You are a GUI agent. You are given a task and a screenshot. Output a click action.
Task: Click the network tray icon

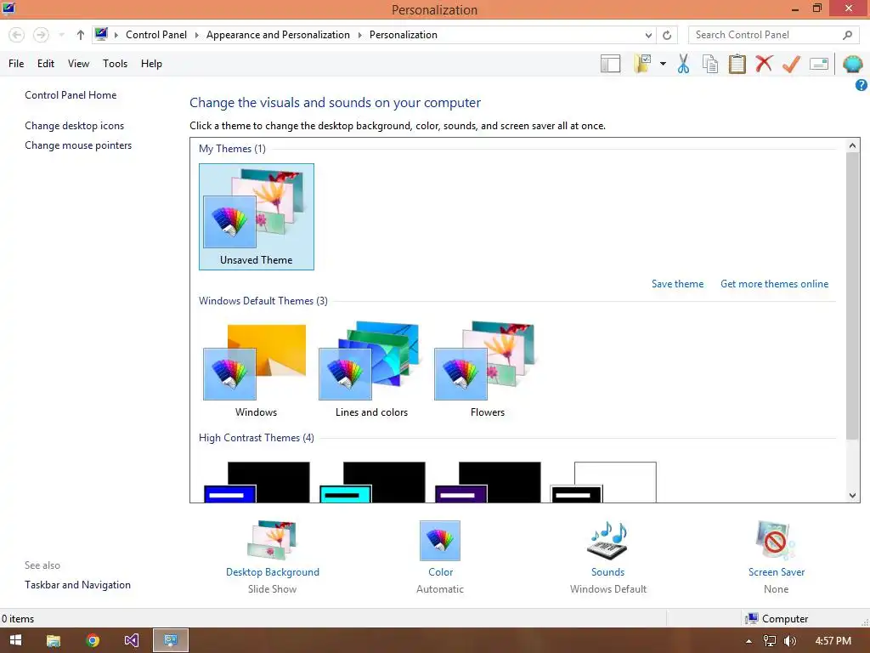[769, 641]
